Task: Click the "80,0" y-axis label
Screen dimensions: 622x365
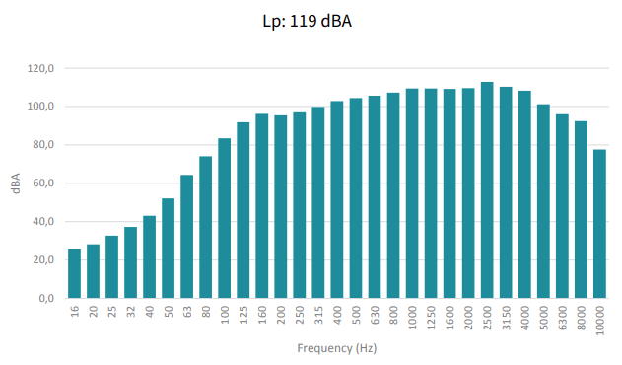Action: [43, 145]
